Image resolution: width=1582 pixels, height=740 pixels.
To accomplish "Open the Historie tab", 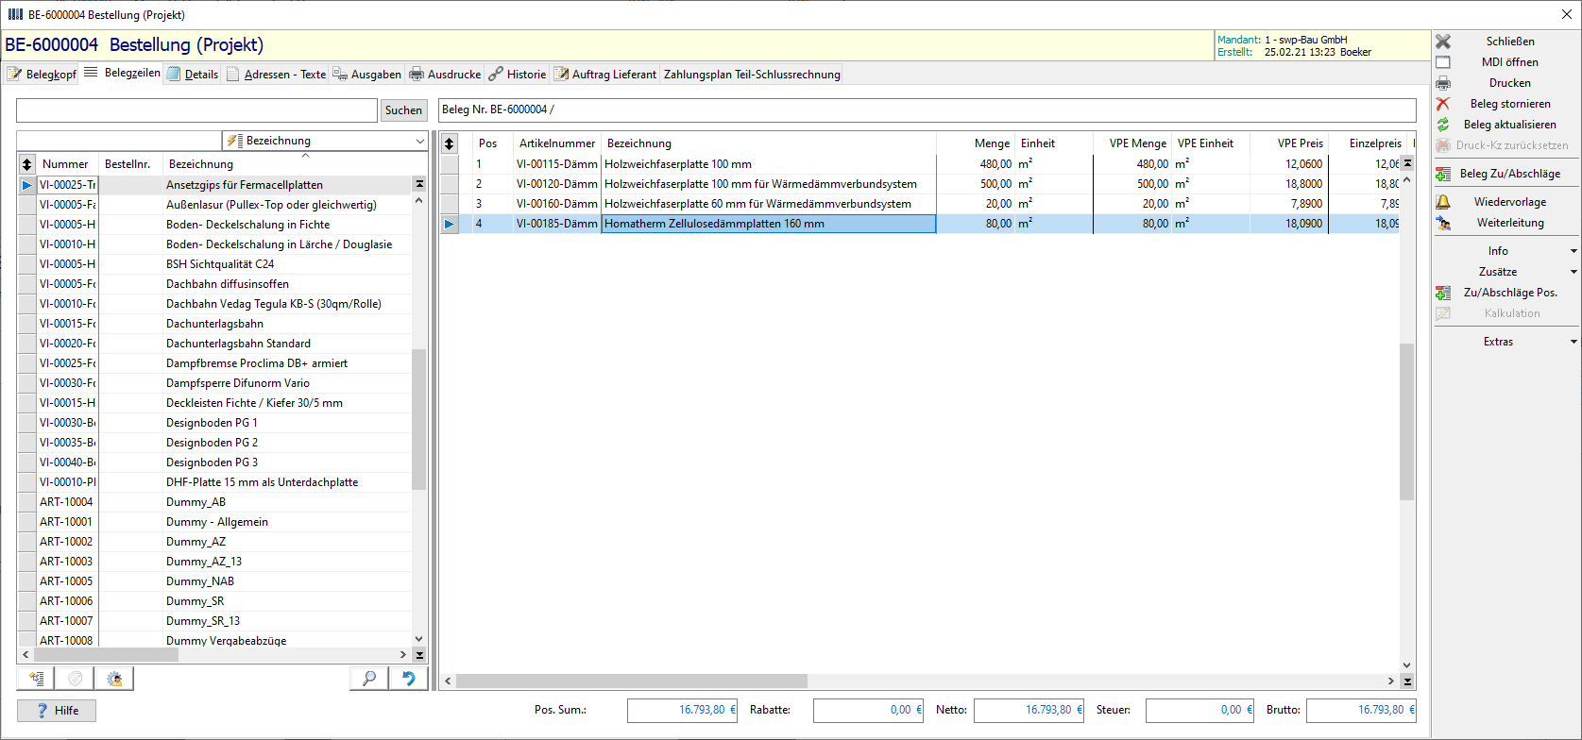I will [518, 75].
